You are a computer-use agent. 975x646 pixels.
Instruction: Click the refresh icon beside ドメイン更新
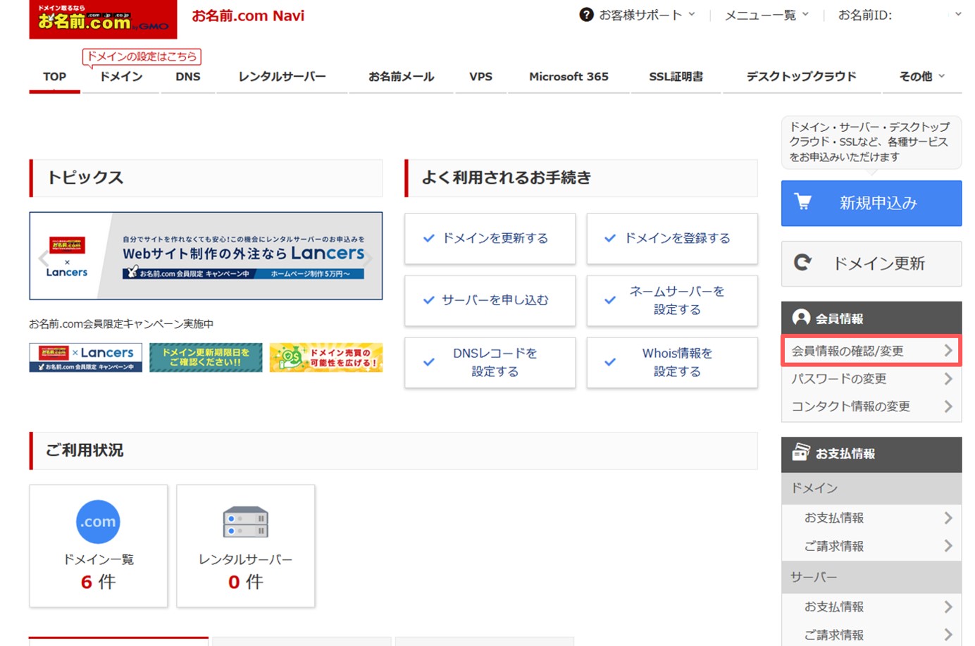(802, 263)
